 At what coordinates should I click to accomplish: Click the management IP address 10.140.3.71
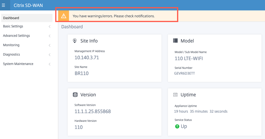pyautogui.click(x=87, y=58)
